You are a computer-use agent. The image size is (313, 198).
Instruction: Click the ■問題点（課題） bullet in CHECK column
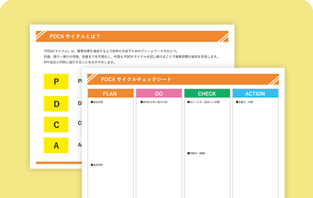(x=196, y=153)
